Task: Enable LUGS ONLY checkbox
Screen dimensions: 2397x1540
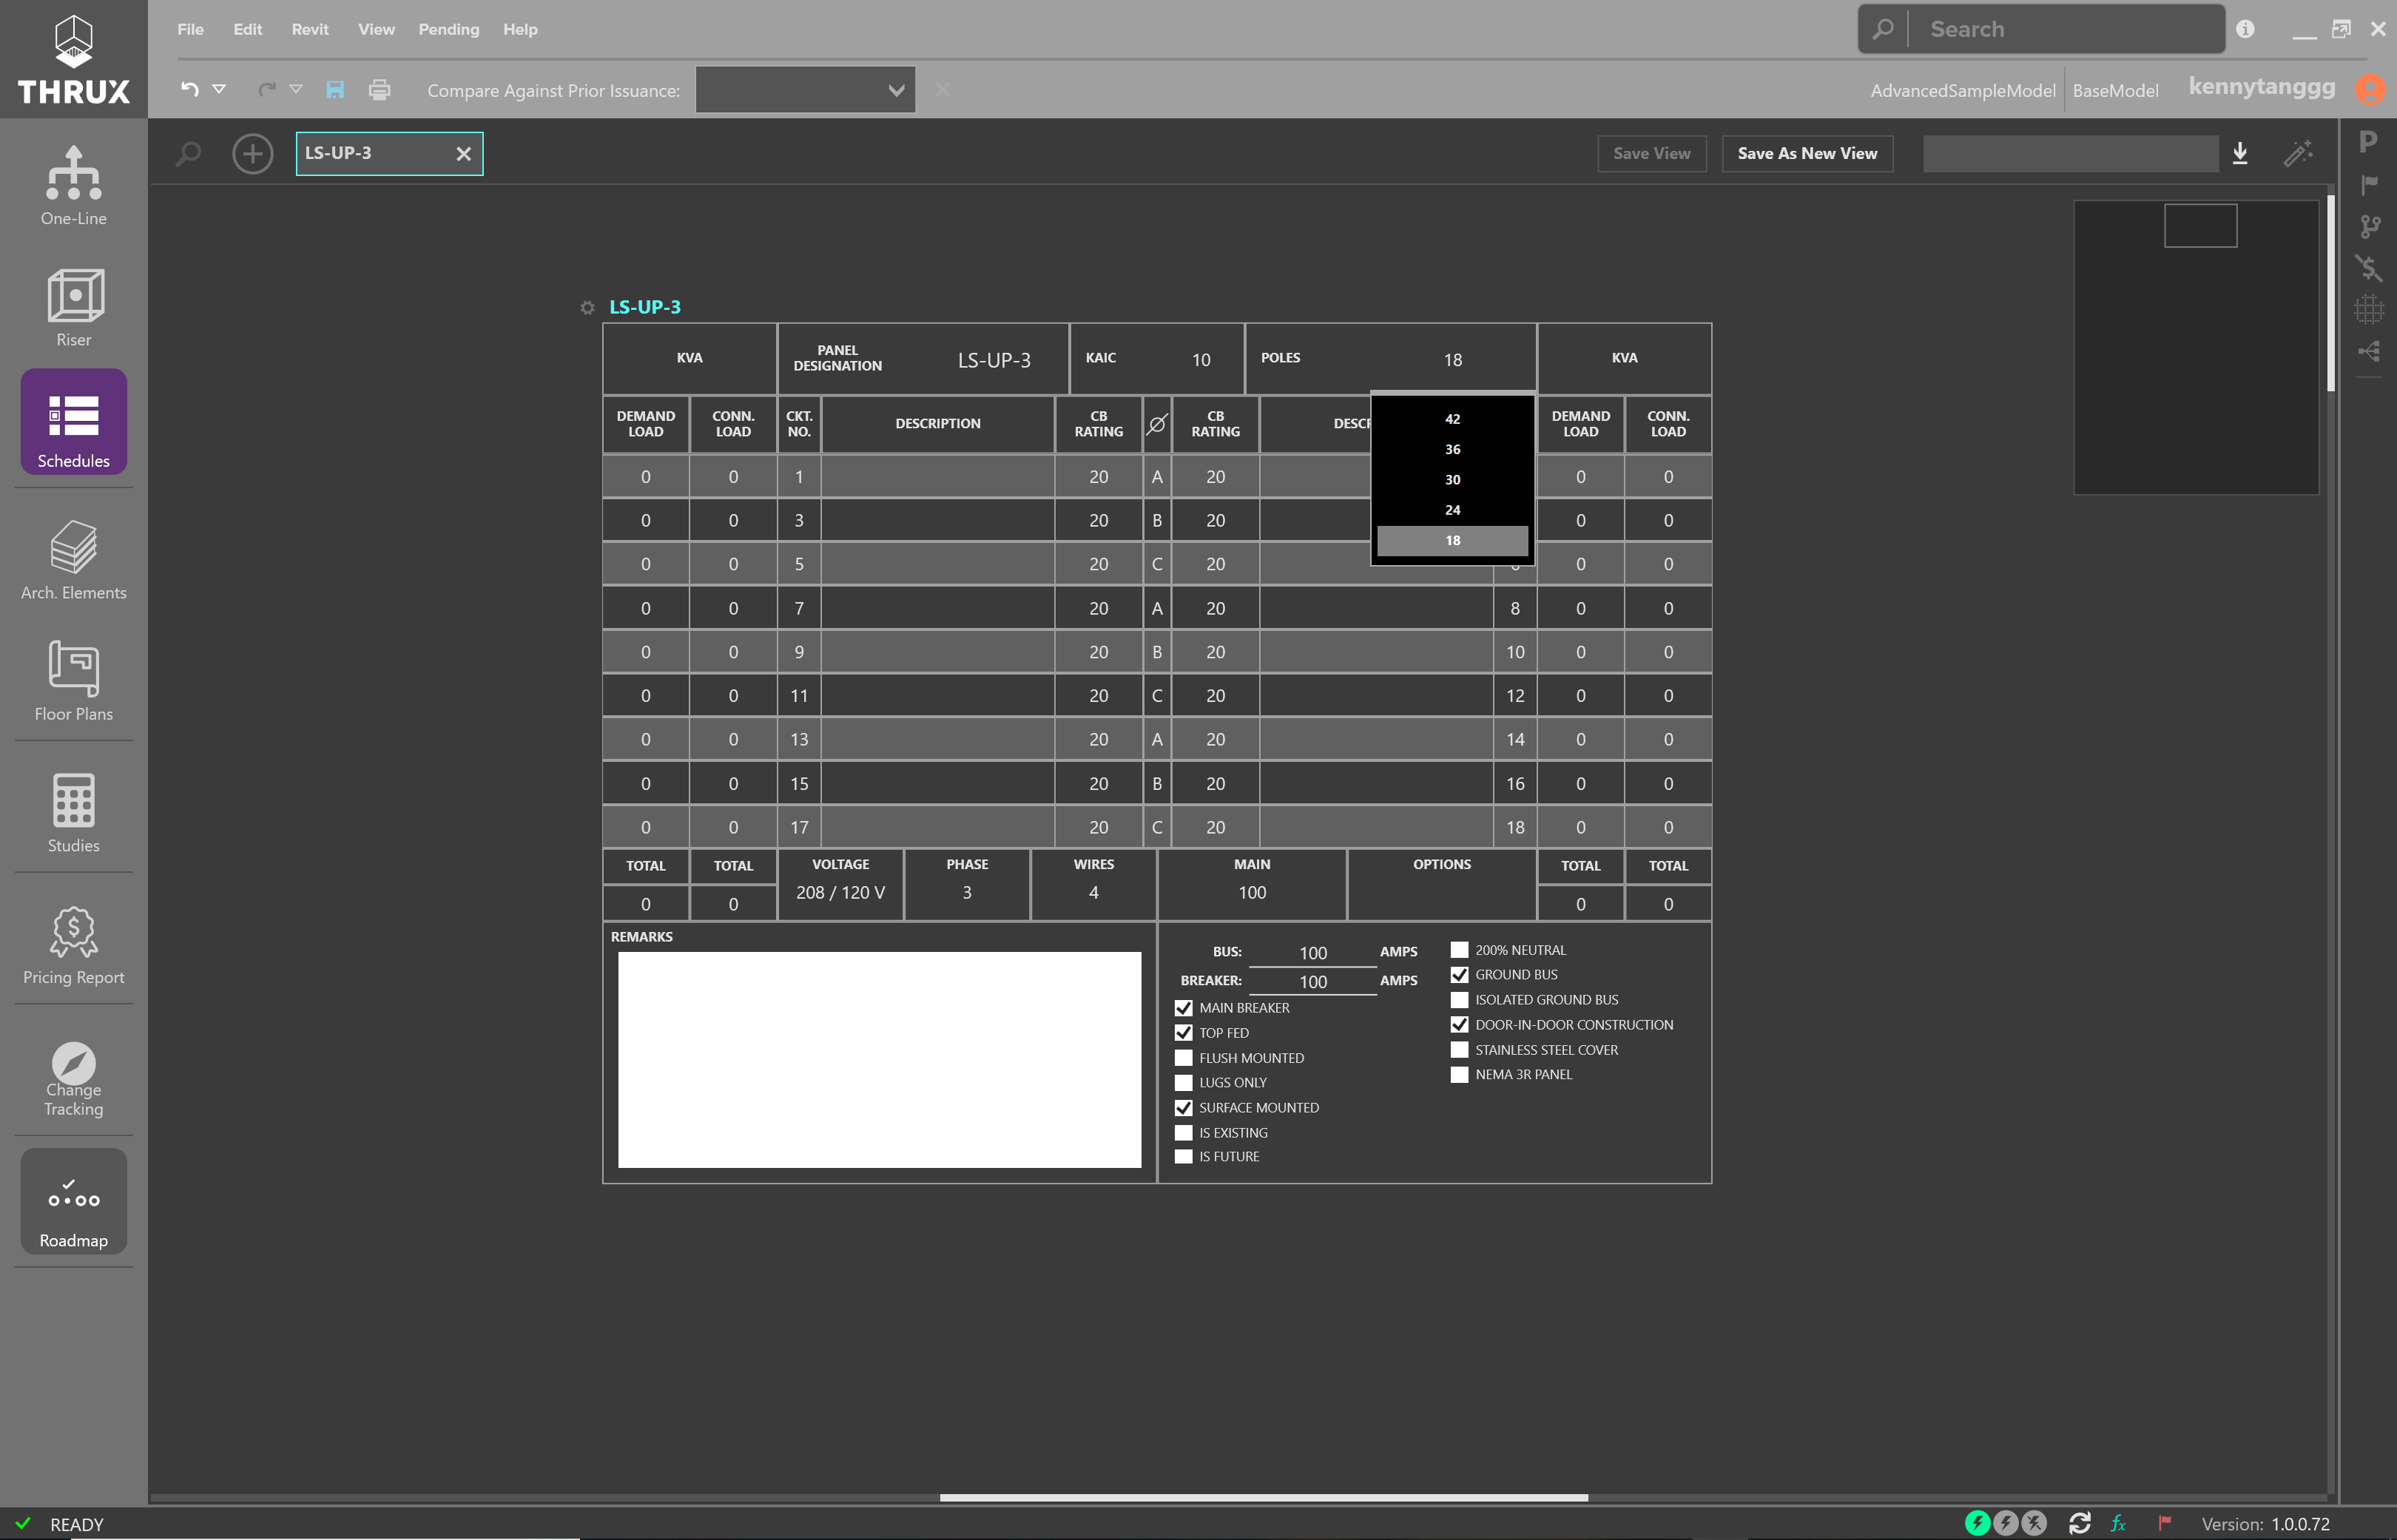Action: coord(1183,1083)
